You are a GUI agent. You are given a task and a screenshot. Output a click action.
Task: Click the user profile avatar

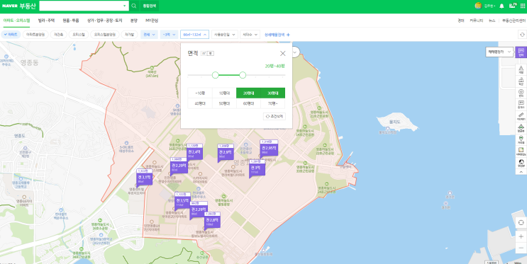[x=478, y=6]
